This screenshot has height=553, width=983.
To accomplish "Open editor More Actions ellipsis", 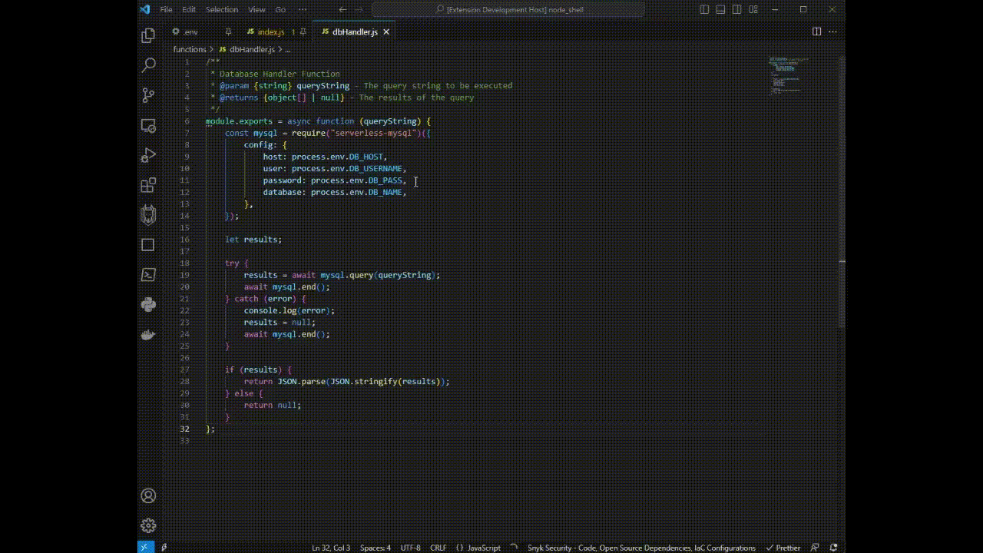I will pos(832,32).
